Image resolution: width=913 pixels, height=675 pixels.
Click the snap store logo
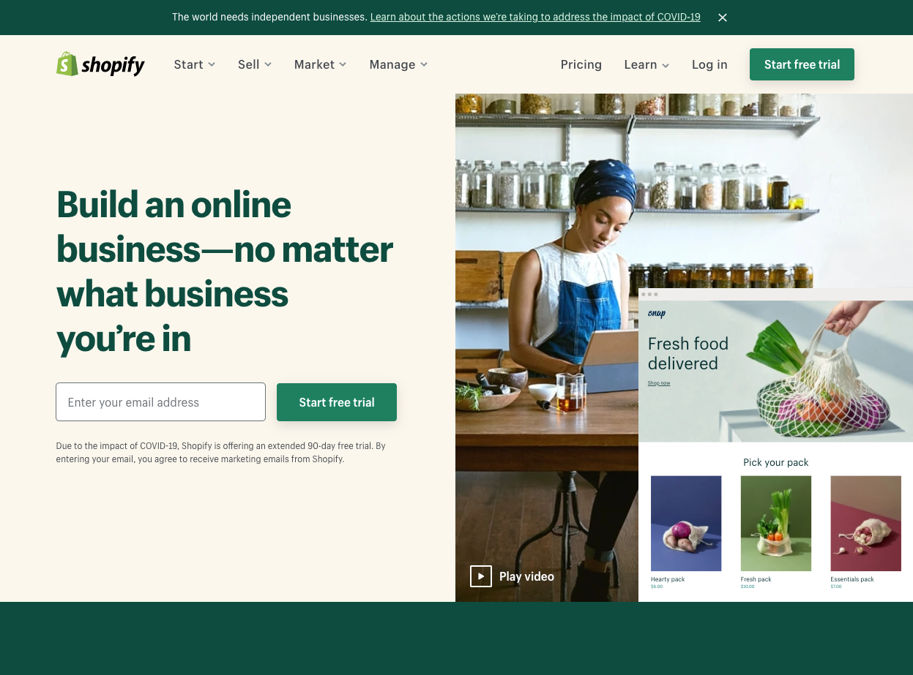tap(657, 314)
